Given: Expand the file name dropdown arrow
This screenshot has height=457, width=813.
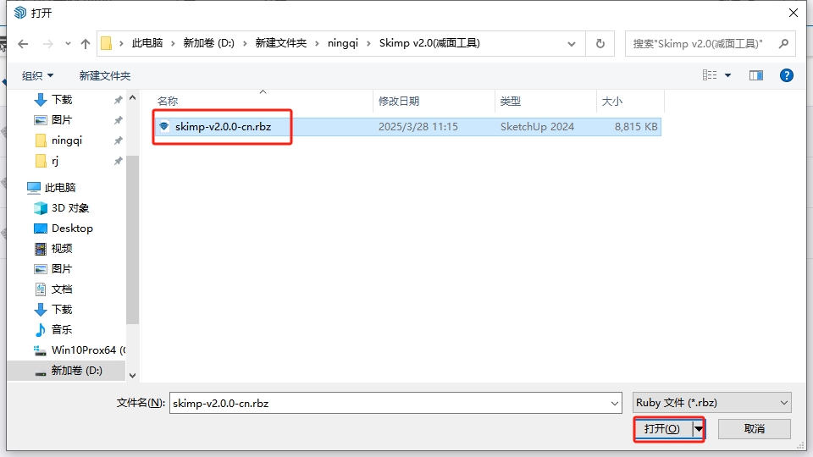Looking at the screenshot, I should click(x=615, y=403).
